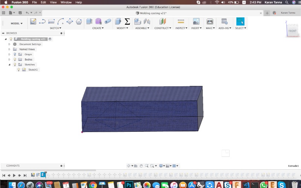Screen dimensions: 301x188
Task: Click the Pipe tool icon
Action: point(108,21)
